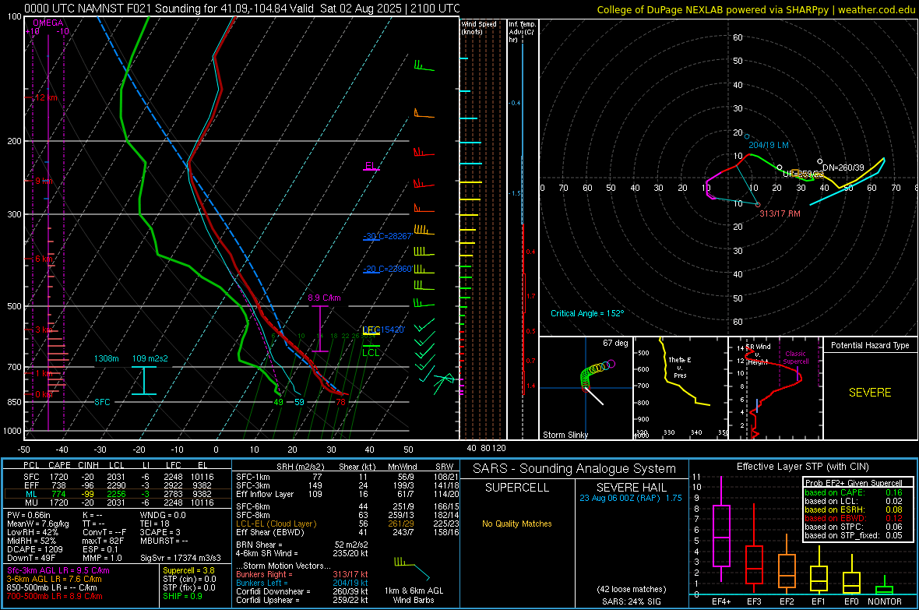Image resolution: width=919 pixels, height=610 pixels.
Task: Click the Effective Layer STP (with CIN) title
Action: [x=803, y=467]
